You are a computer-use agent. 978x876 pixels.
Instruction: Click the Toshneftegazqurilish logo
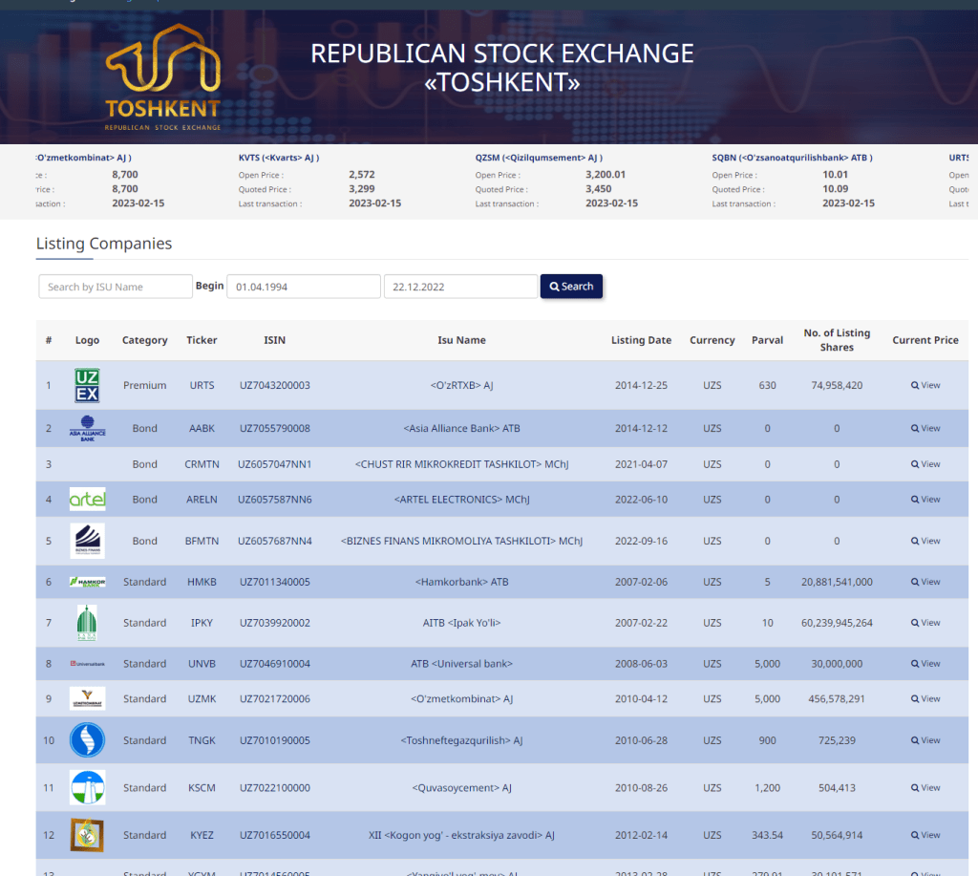(x=87, y=740)
